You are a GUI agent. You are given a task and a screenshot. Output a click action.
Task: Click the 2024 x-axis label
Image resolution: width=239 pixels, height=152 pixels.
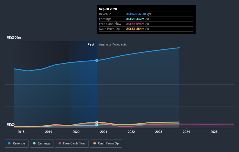point(186,132)
